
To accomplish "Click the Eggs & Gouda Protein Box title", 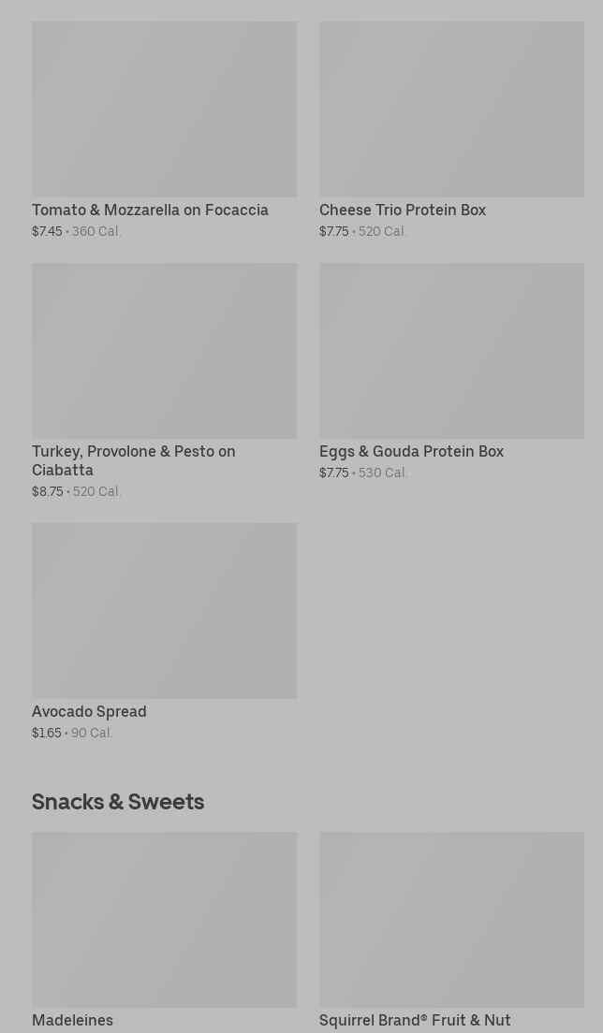I will tap(411, 452).
